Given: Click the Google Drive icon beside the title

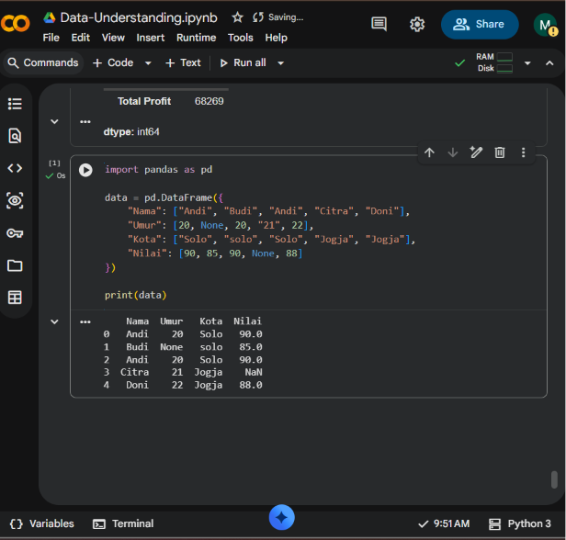Looking at the screenshot, I should tap(50, 17).
